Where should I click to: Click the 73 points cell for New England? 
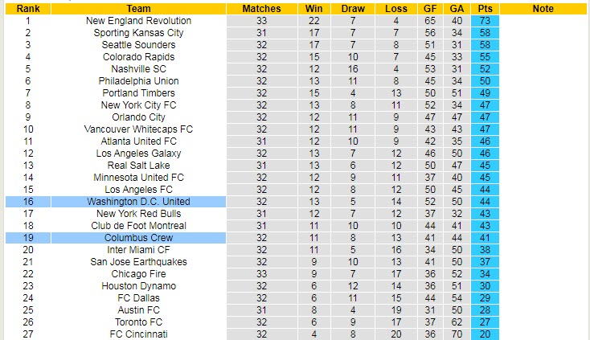coord(485,21)
